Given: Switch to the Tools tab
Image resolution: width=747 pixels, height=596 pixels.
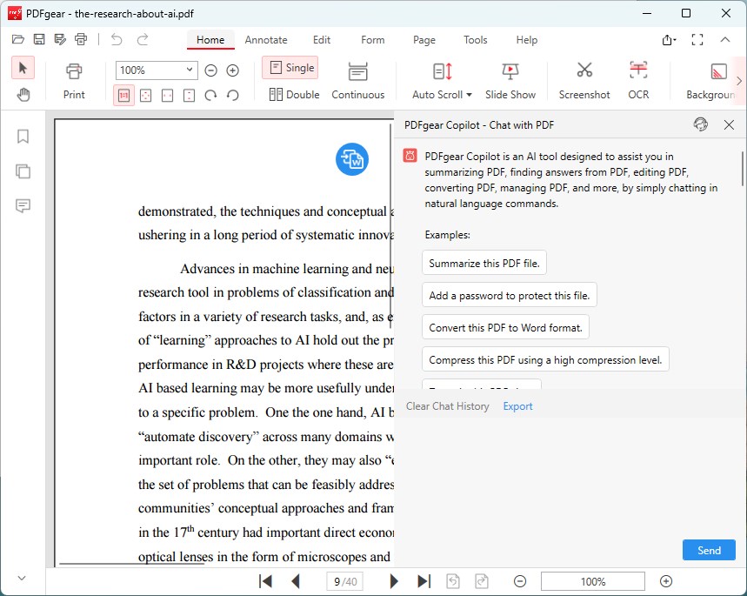Looking at the screenshot, I should 476,40.
